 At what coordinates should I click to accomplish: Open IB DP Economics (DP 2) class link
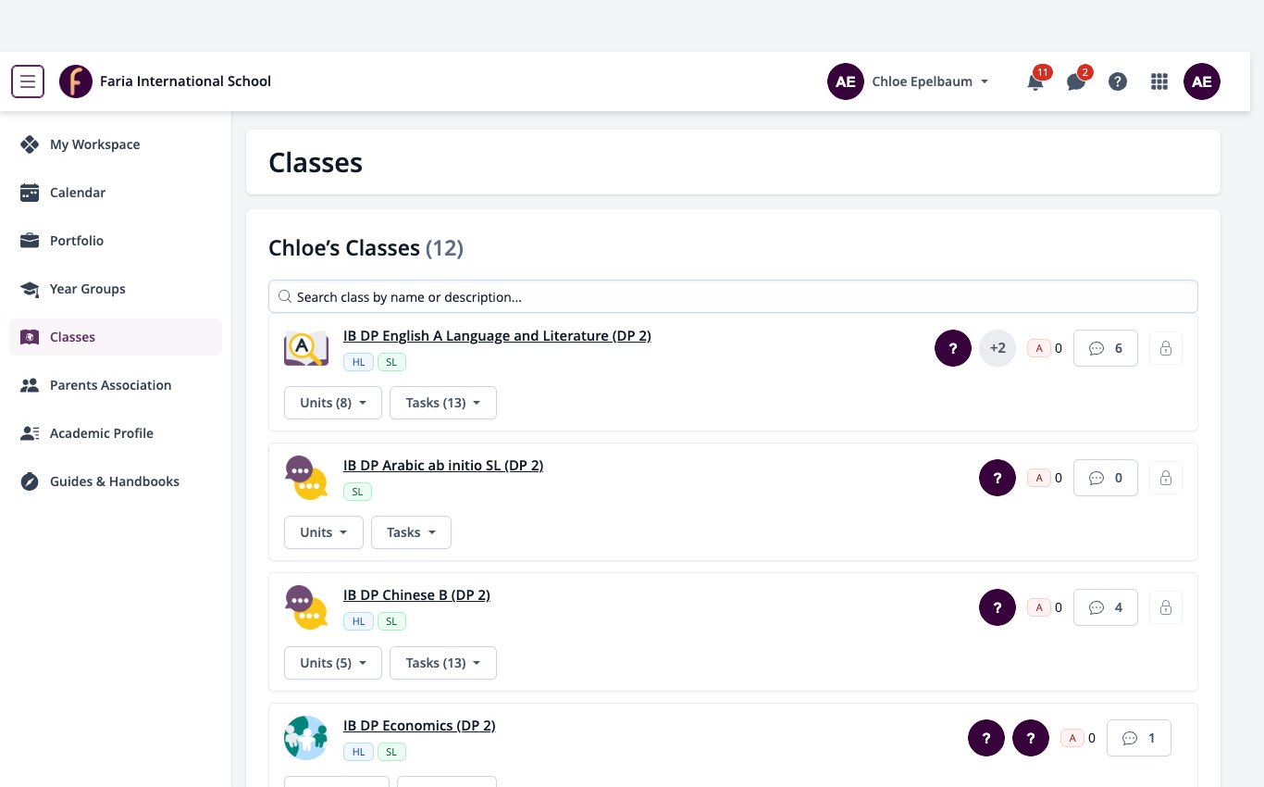[x=419, y=725]
